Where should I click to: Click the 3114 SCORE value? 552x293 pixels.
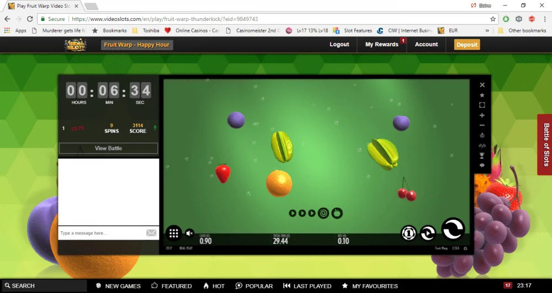(x=137, y=128)
